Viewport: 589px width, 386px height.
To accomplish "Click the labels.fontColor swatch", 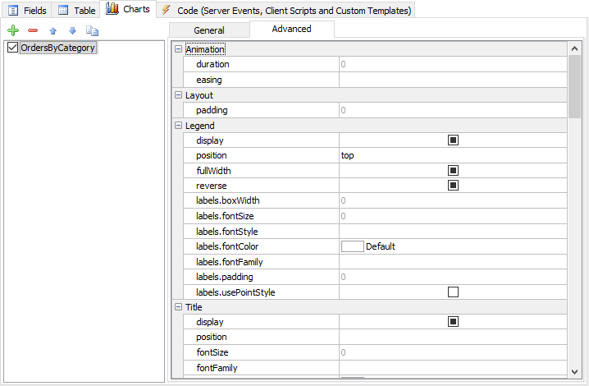I will (x=352, y=246).
